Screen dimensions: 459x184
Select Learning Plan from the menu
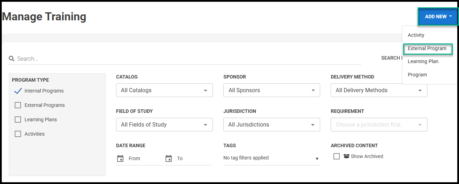(x=423, y=61)
